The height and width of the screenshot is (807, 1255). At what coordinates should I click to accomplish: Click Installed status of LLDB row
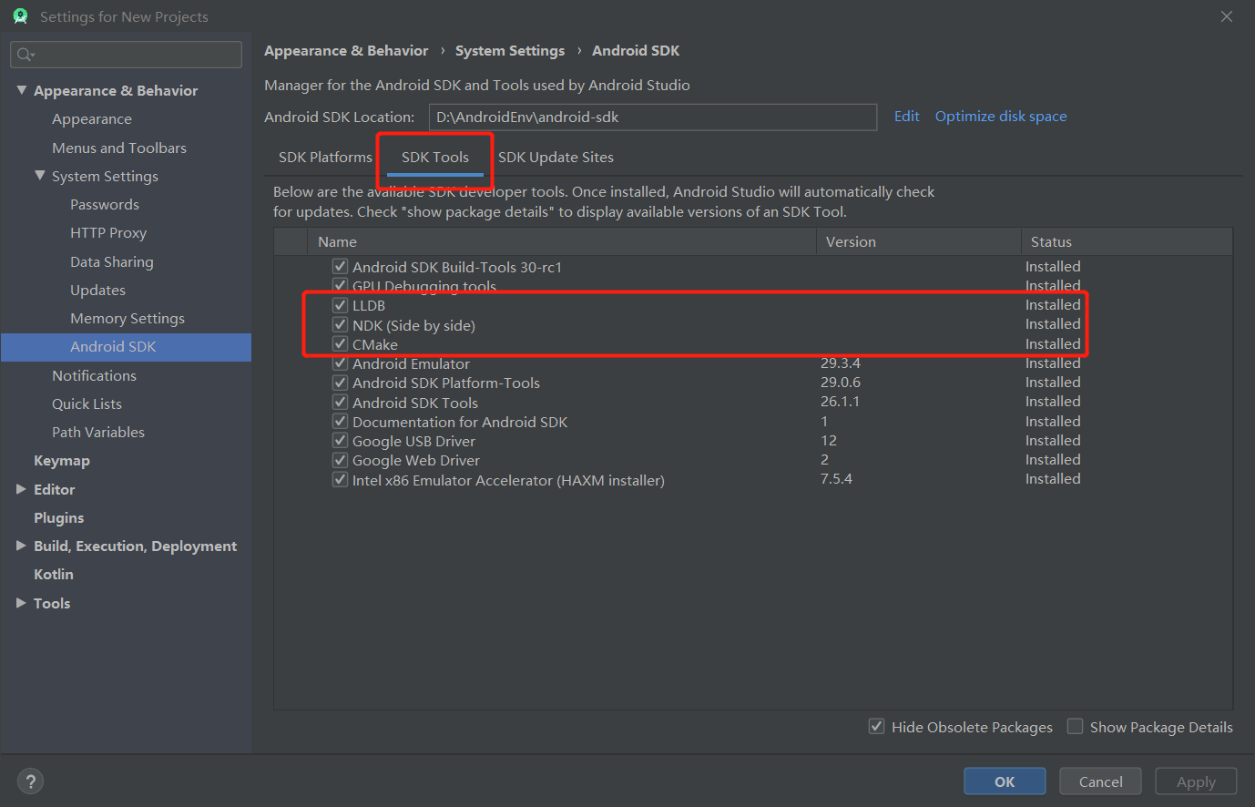click(1053, 305)
